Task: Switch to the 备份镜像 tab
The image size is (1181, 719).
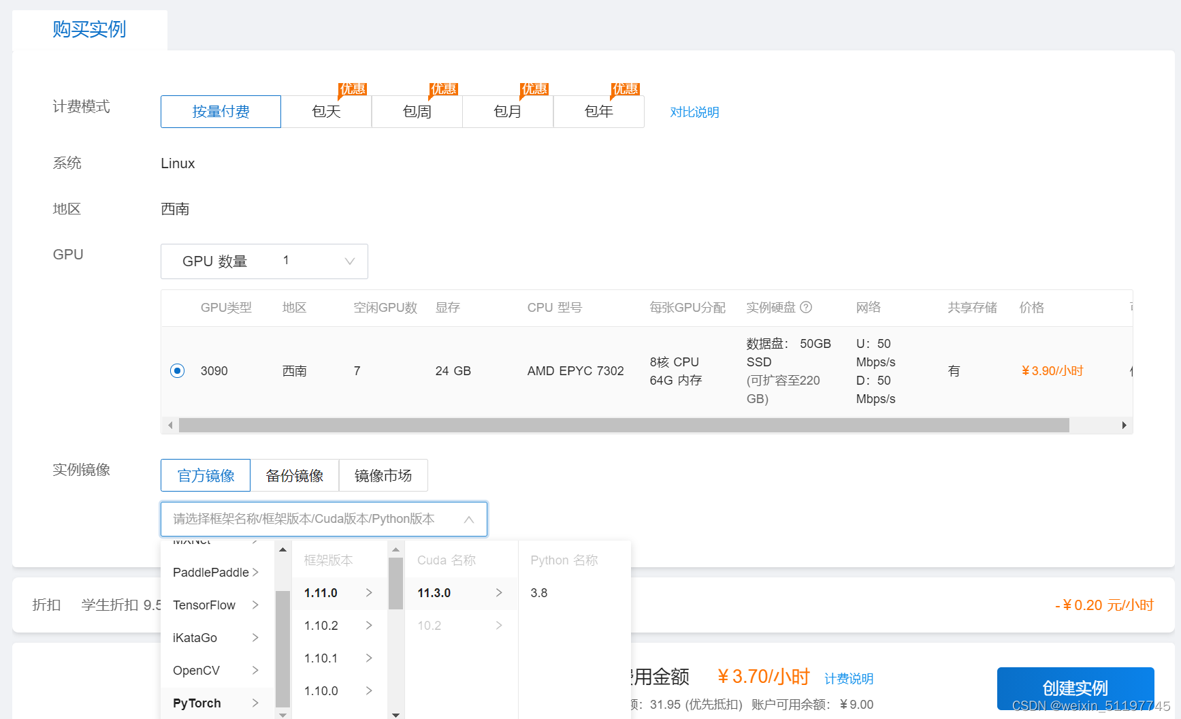Action: 294,475
